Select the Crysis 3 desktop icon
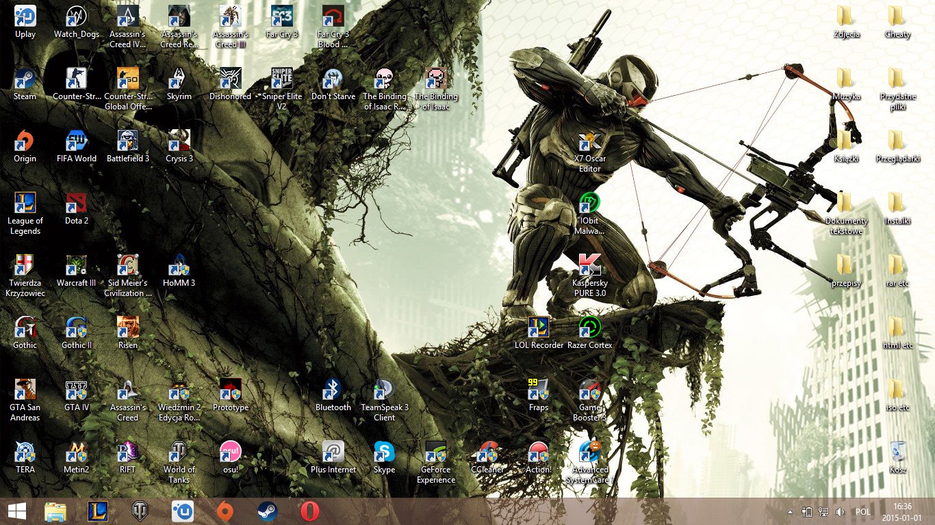The width and height of the screenshot is (935, 525). click(179, 146)
